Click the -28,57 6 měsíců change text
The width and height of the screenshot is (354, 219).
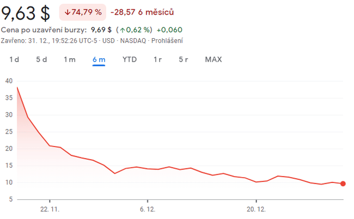[x=142, y=12]
